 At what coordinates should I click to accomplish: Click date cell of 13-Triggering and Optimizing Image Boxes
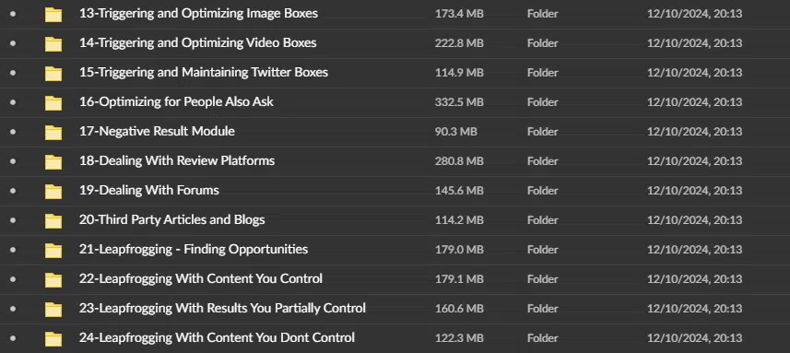pos(695,14)
